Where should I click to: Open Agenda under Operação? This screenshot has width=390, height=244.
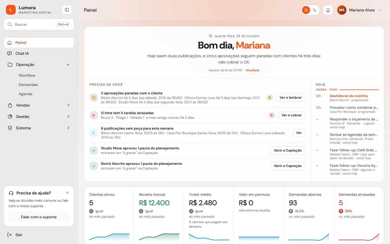coord(25,94)
